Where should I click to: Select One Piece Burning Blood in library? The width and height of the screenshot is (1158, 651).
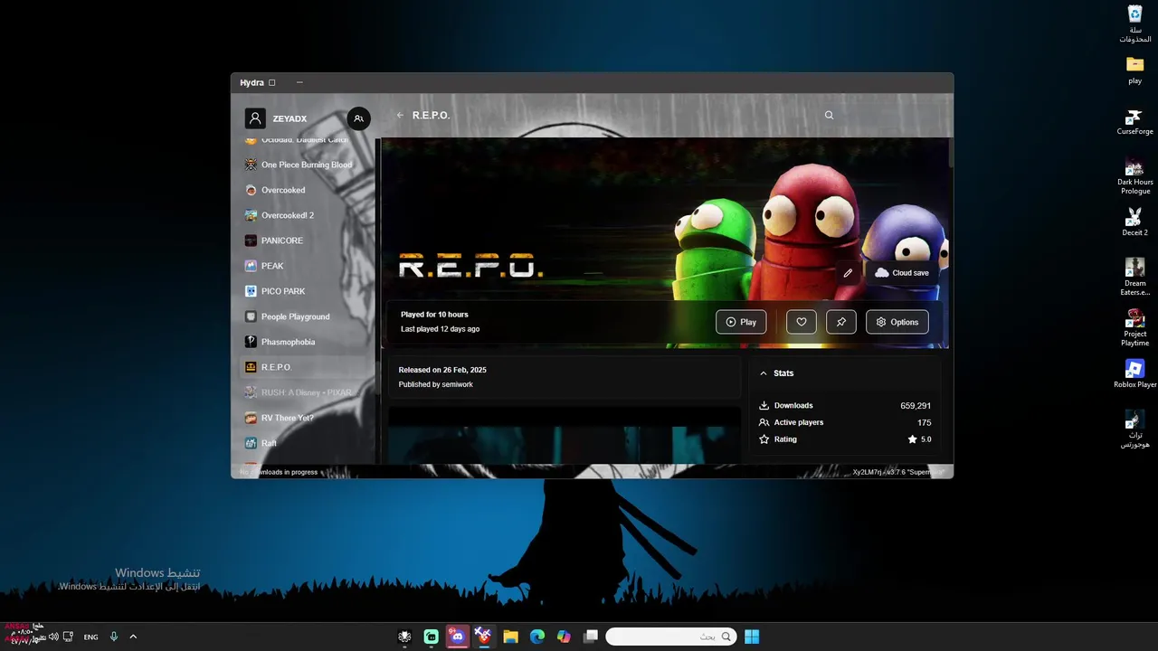click(x=303, y=165)
